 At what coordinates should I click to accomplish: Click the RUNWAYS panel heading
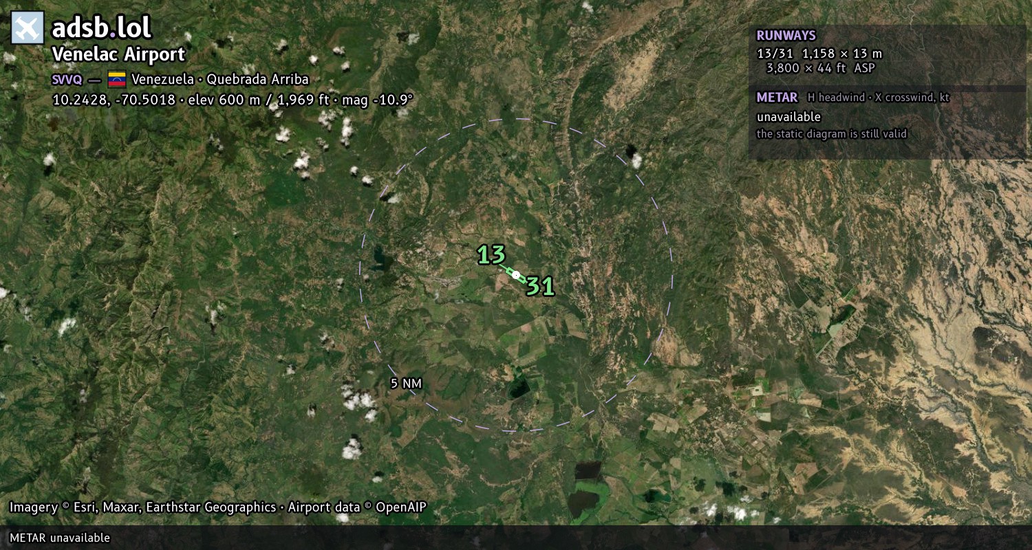click(x=786, y=36)
